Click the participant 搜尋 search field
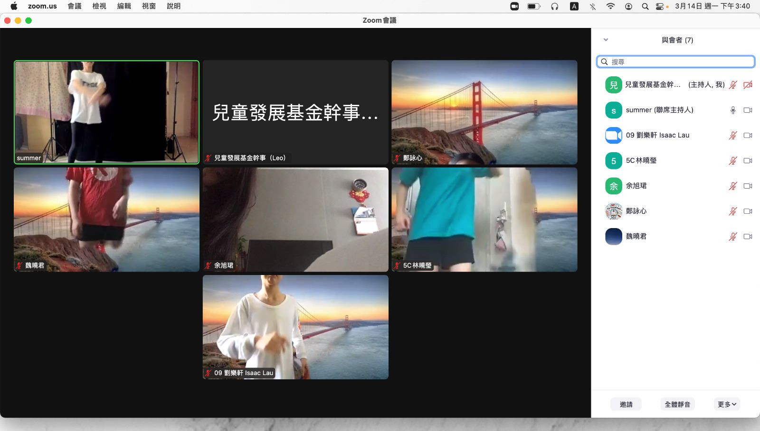This screenshot has width=760, height=431. coord(675,62)
